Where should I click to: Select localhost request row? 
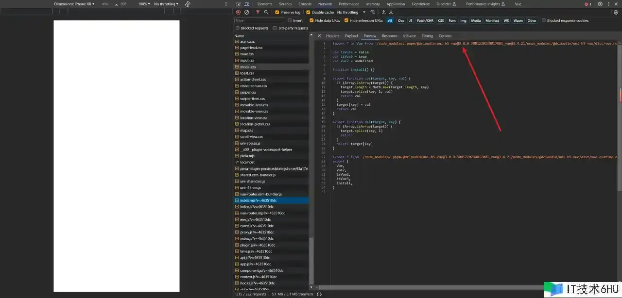(271, 162)
